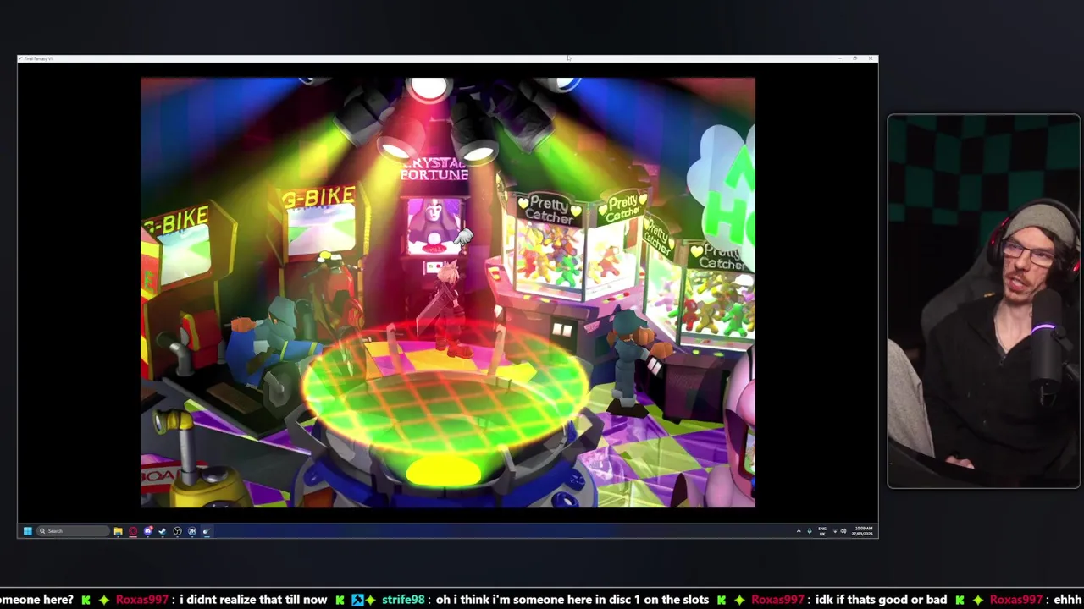The width and height of the screenshot is (1084, 609).
Task: Minimize the Final Fantasy VII window
Action: coord(839,58)
